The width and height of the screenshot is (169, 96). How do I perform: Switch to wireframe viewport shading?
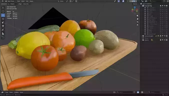click(130, 1)
